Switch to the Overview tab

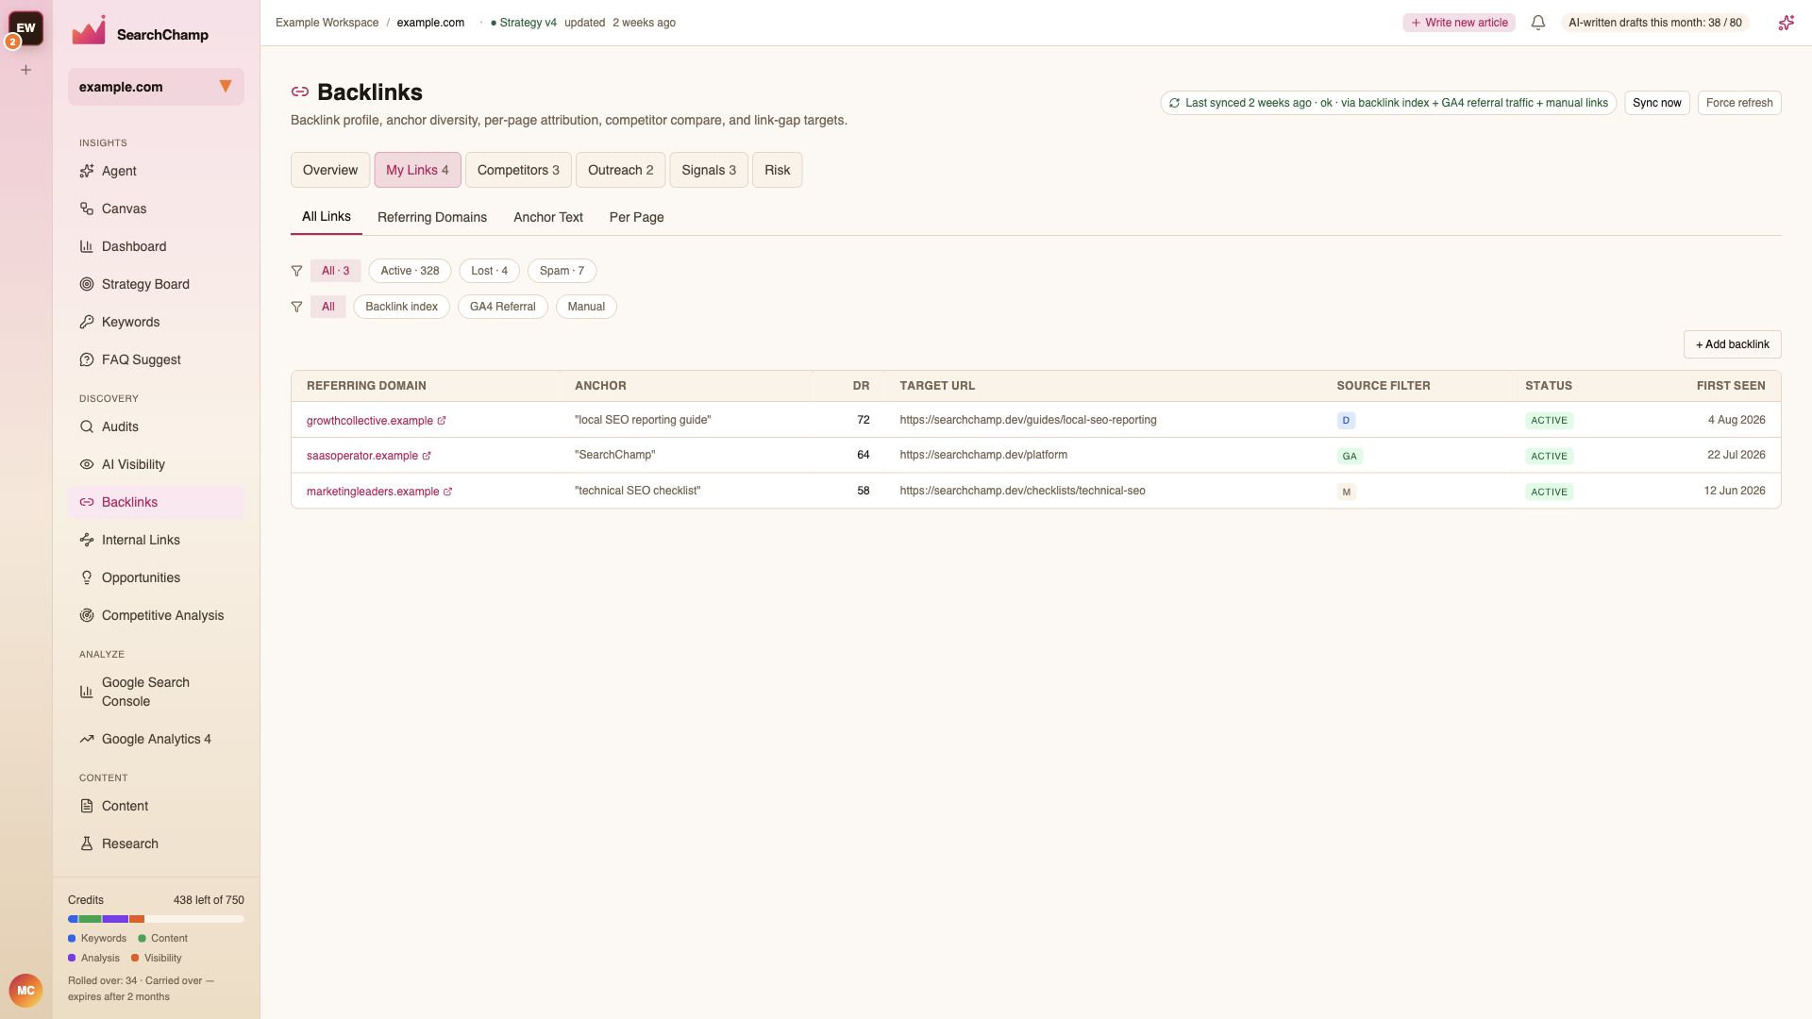click(x=330, y=170)
